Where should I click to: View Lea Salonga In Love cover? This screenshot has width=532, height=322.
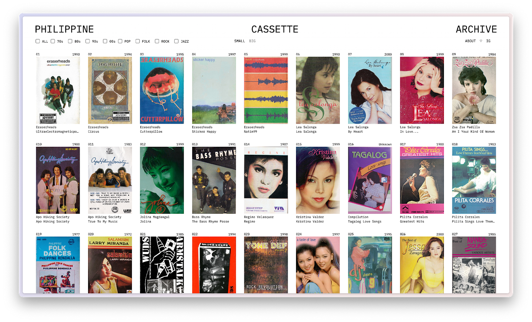(x=422, y=90)
